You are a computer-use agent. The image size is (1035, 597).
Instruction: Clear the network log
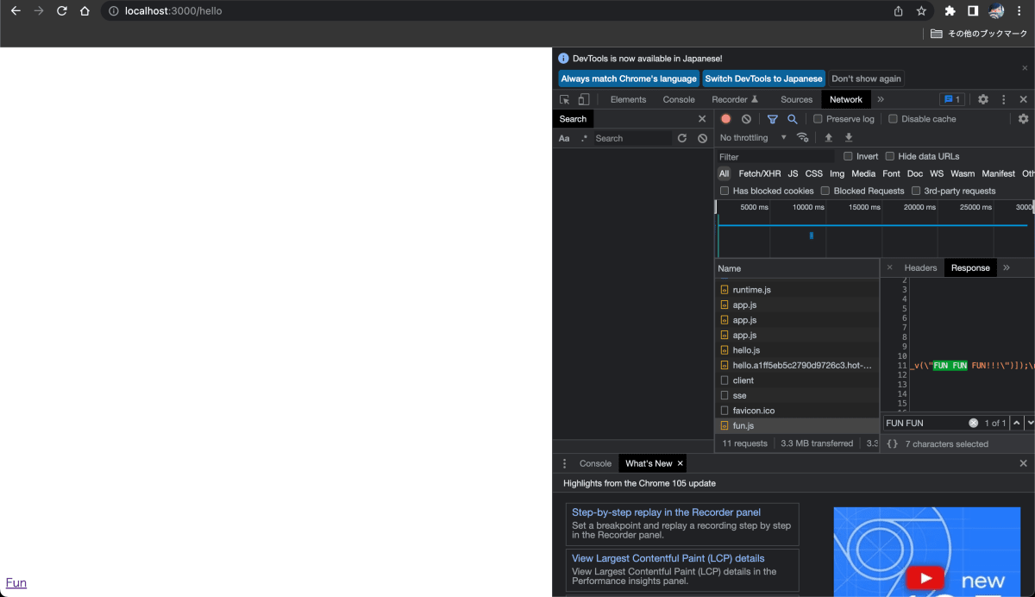(x=746, y=119)
